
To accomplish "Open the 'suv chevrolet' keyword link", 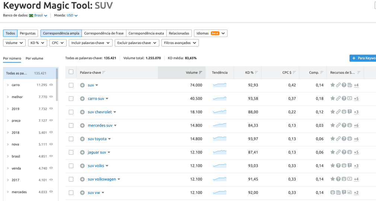I will point(100,112).
